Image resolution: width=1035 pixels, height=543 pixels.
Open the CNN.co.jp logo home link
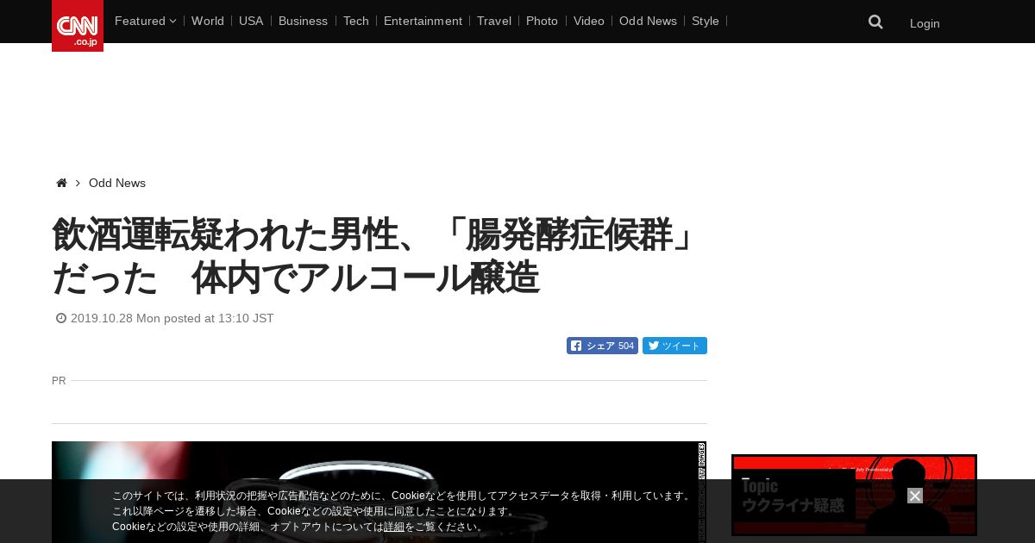point(78,26)
